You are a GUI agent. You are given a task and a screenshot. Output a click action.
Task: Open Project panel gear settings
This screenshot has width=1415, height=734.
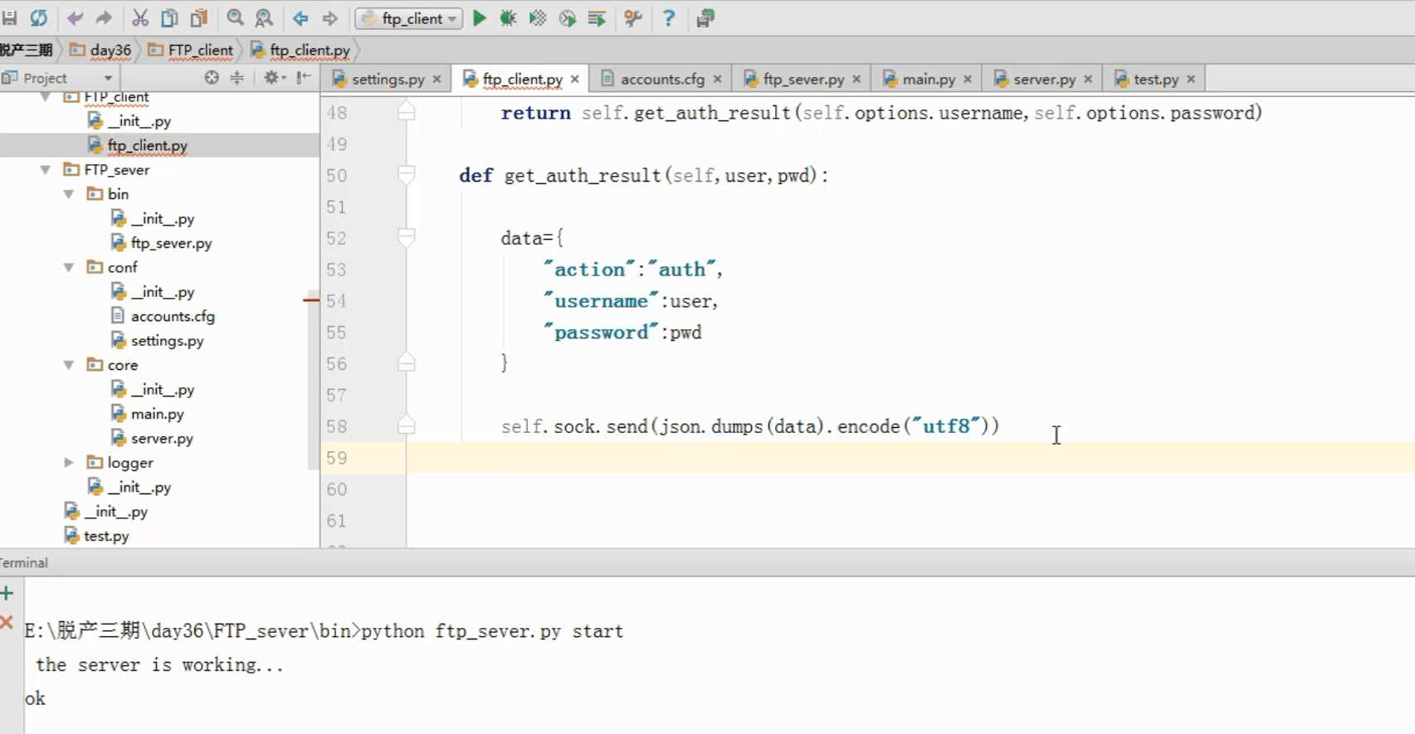tap(274, 77)
